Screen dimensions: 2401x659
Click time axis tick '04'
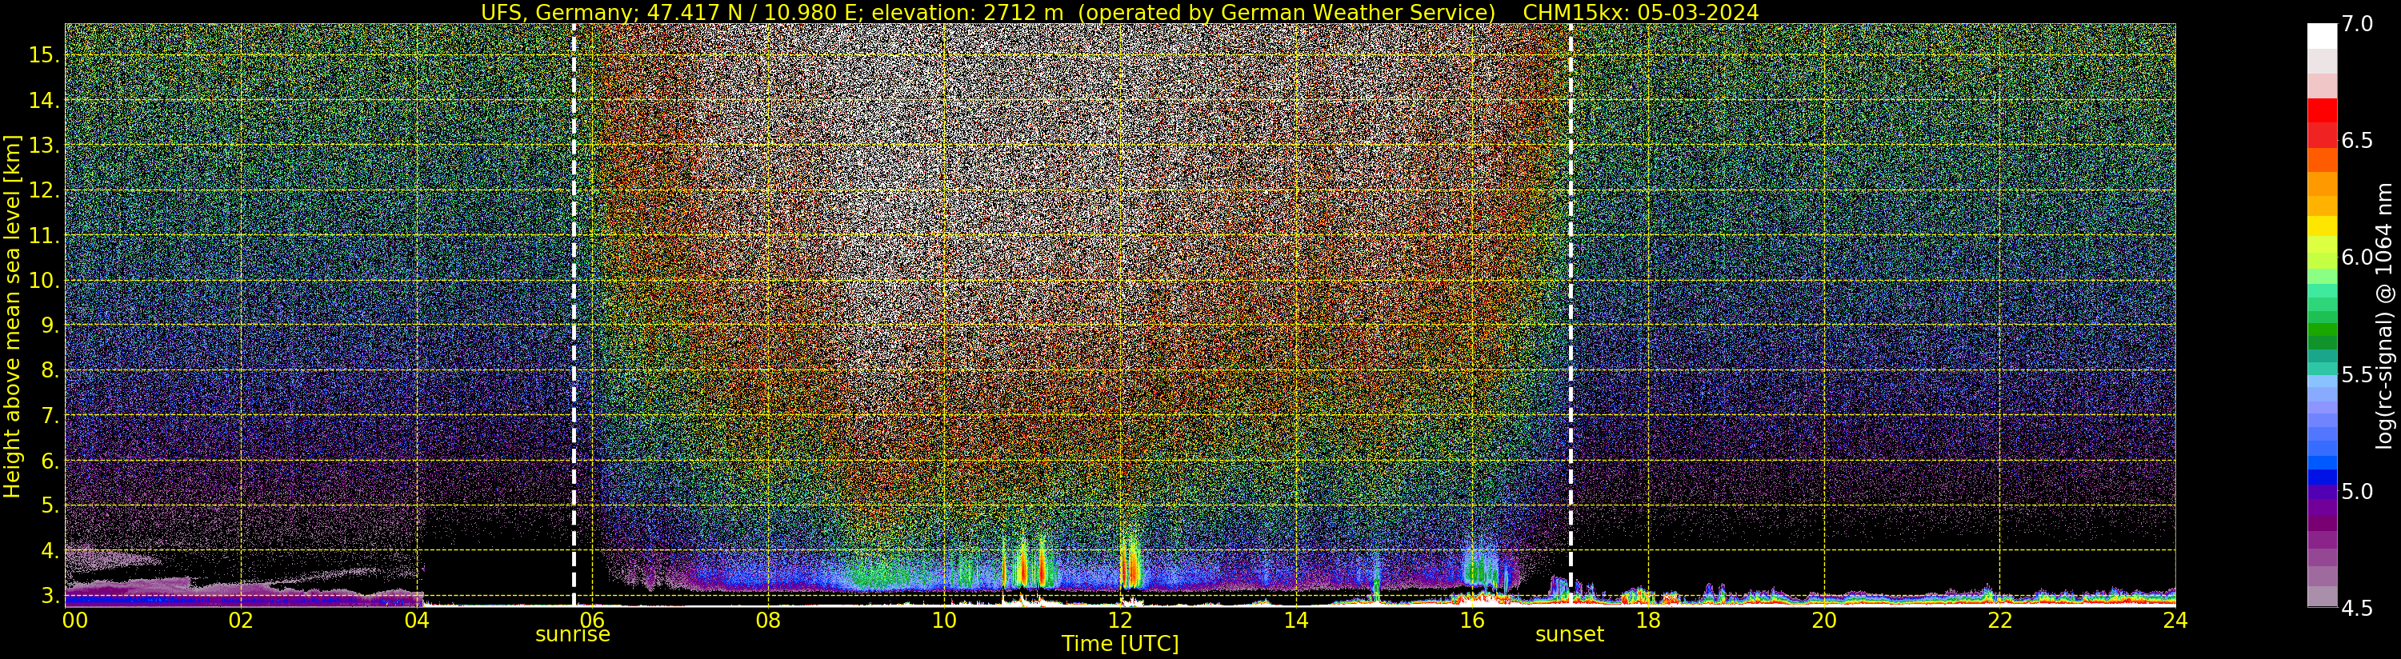417,620
